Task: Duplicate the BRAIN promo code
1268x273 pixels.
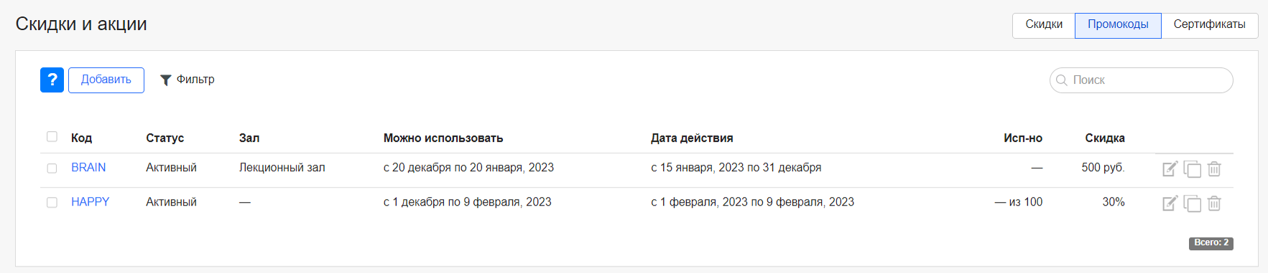Action: tap(1192, 169)
